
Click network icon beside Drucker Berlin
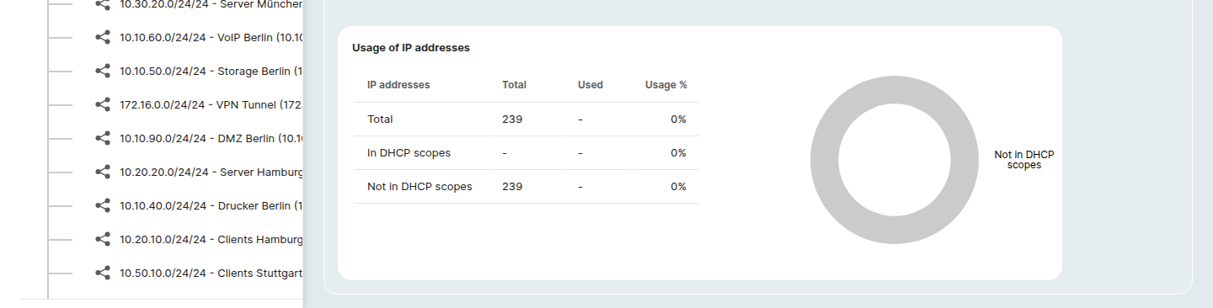[x=103, y=205]
